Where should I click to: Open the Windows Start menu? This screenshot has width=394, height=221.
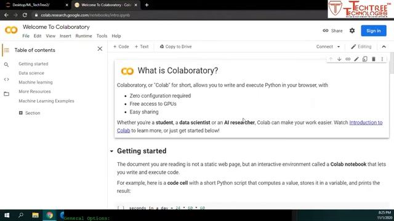coord(7,215)
